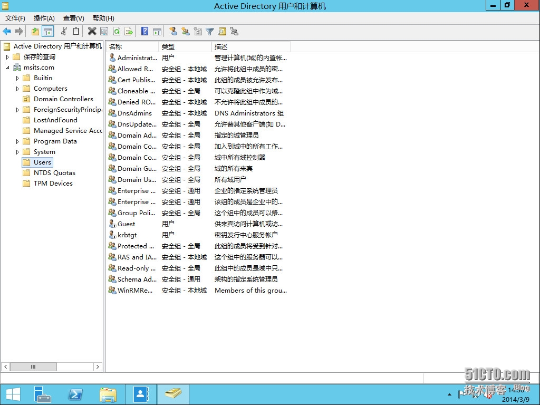Expand the Program Data node
Screen dimensions: 540x405
tap(17, 141)
